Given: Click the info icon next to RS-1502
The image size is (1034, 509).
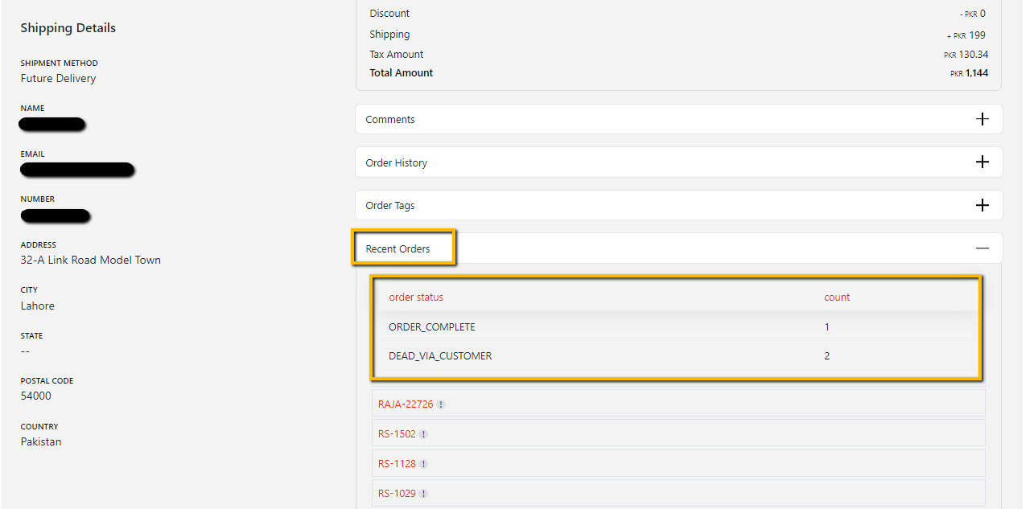Looking at the screenshot, I should click(x=423, y=434).
